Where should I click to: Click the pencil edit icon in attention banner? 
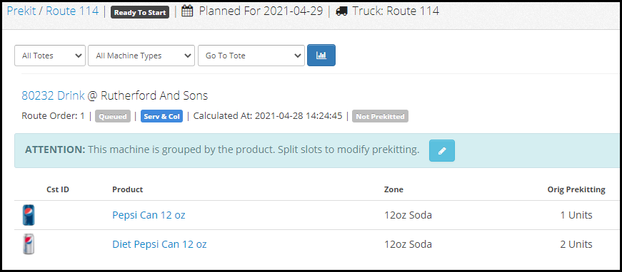442,151
